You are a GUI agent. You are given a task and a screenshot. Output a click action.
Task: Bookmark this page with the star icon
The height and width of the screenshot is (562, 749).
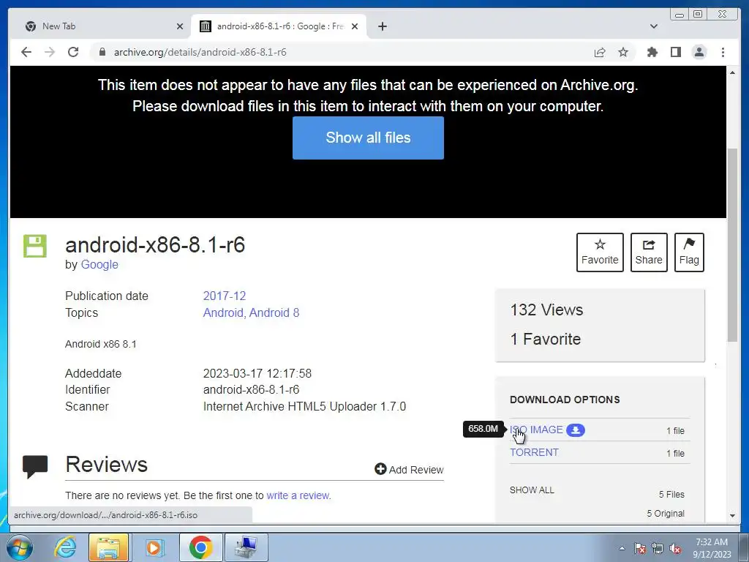click(623, 52)
